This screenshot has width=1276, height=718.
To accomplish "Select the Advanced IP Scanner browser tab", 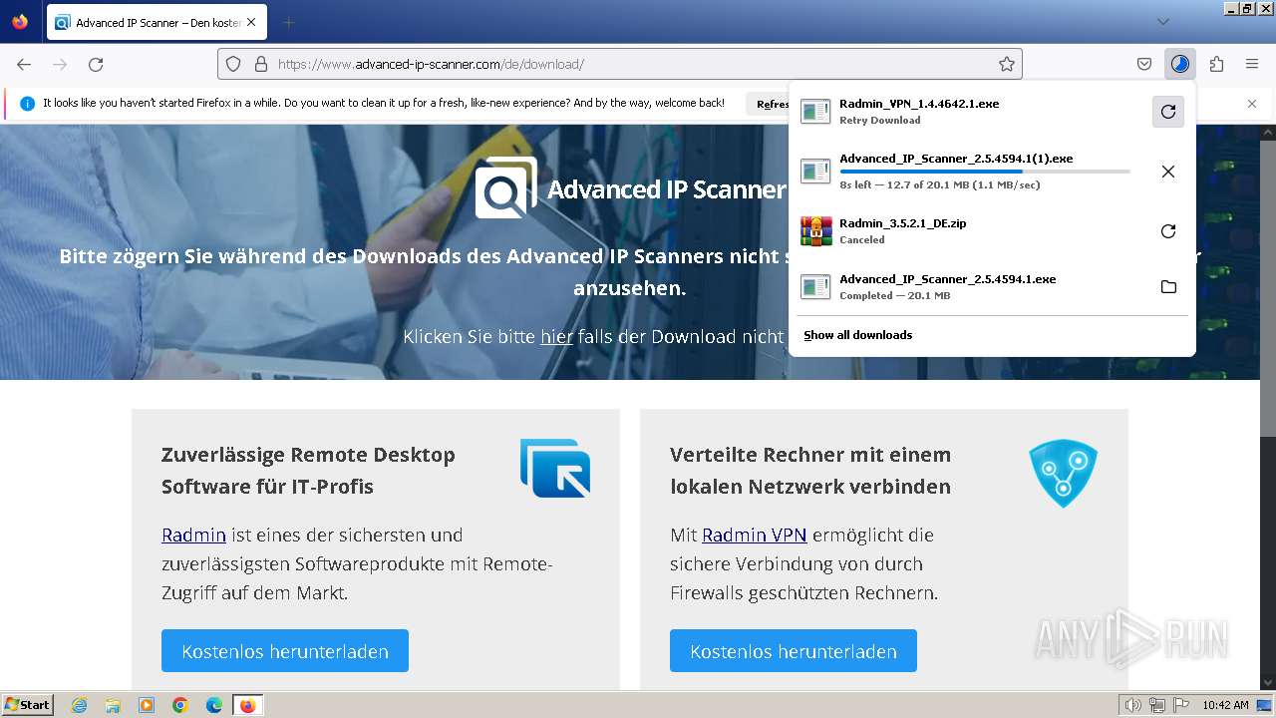I will coord(156,22).
